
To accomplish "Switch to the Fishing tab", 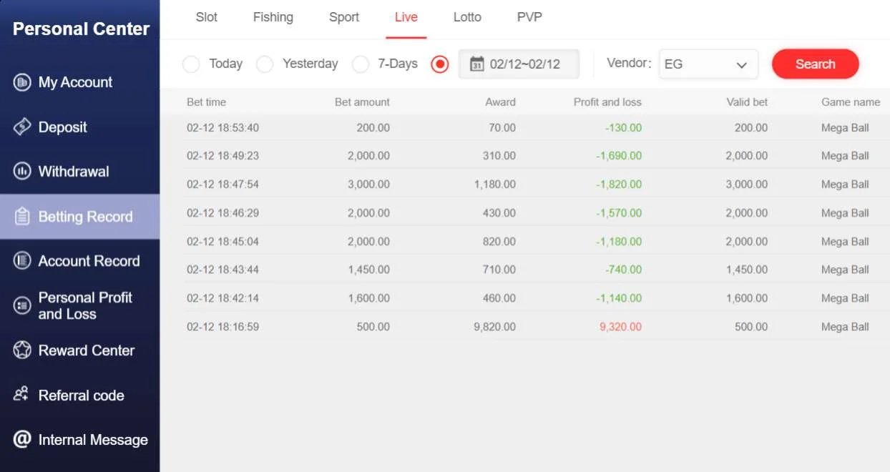I will (273, 17).
